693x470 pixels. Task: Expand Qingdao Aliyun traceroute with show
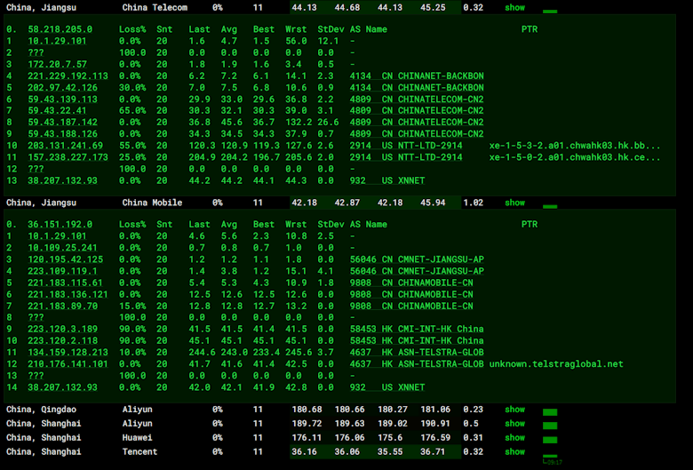click(x=514, y=410)
